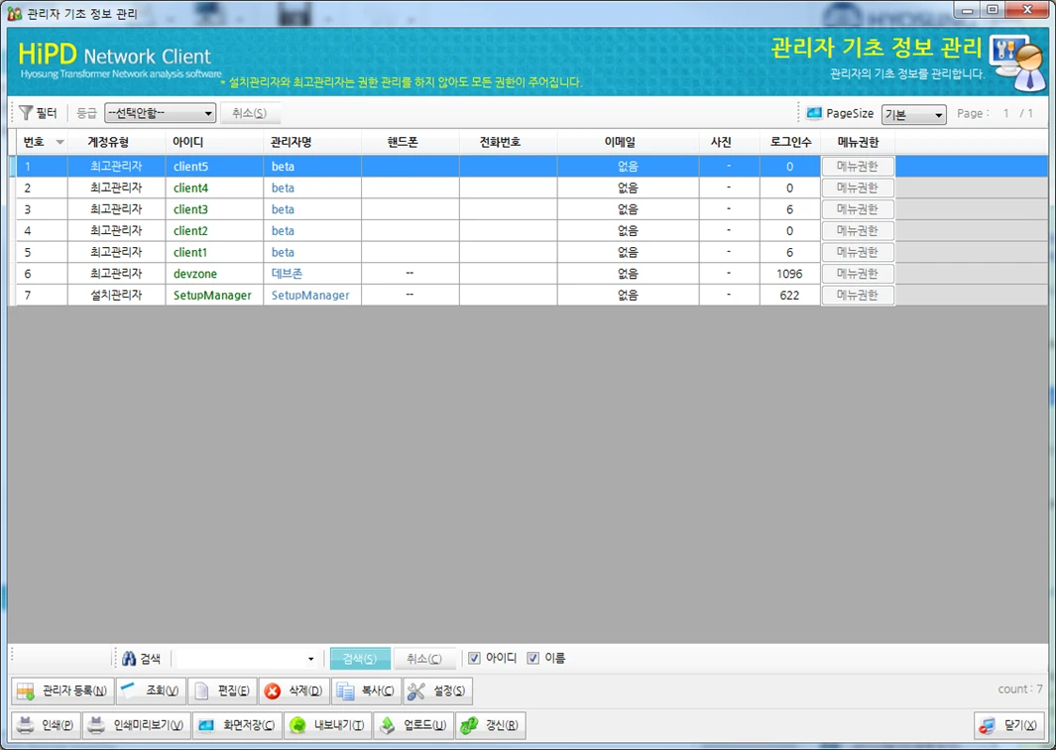Select the client2 ID cell
1056x750 pixels.
point(214,230)
